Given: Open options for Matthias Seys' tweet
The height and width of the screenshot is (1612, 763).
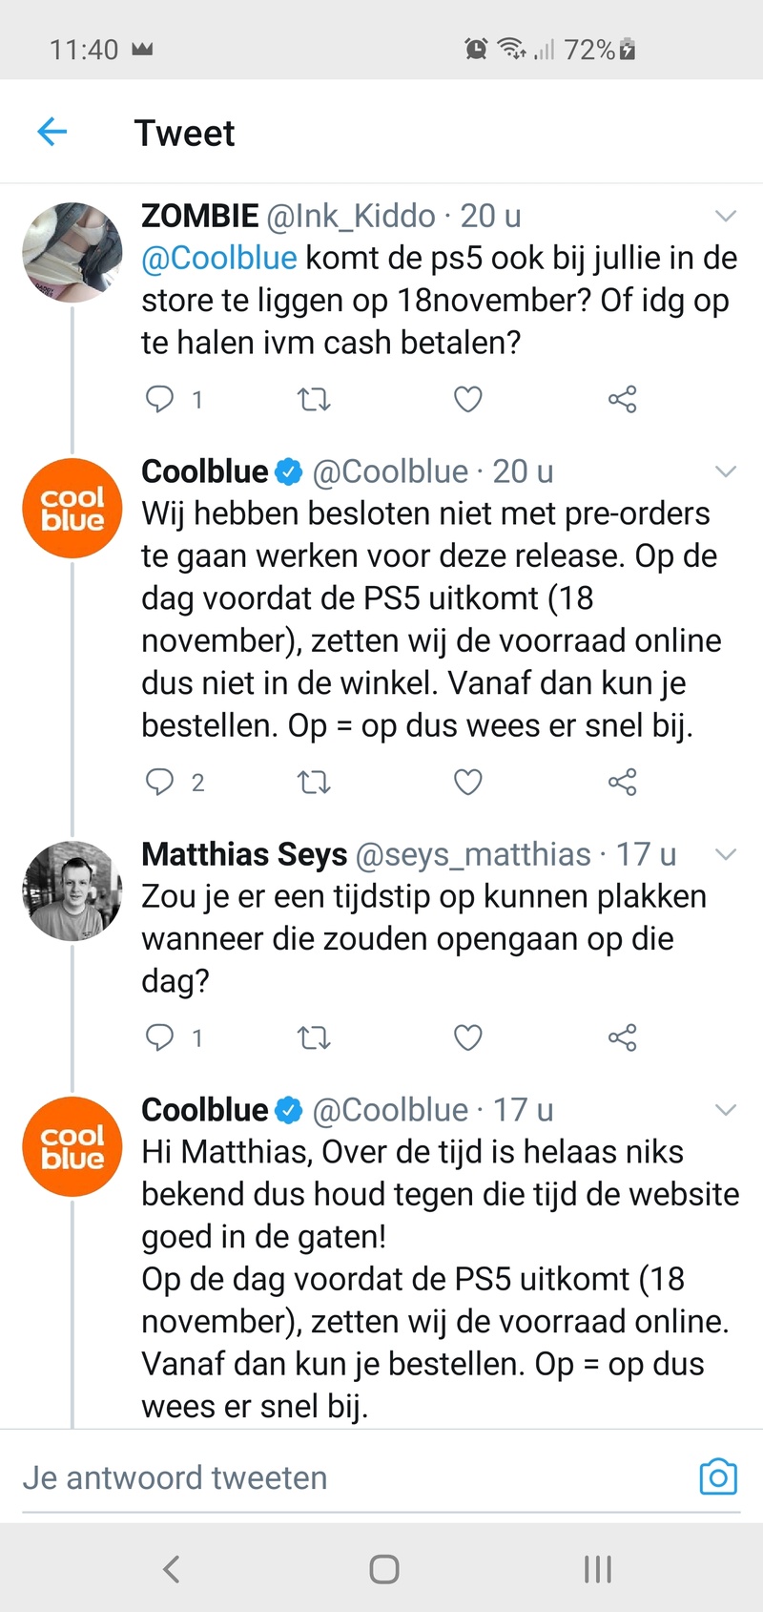Looking at the screenshot, I should click(x=727, y=854).
